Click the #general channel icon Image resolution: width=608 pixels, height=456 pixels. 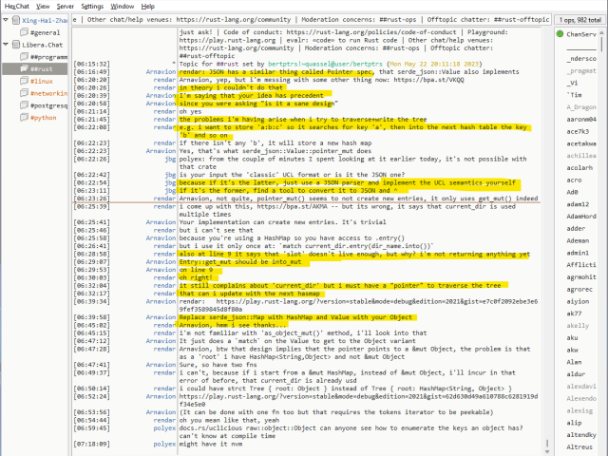[x=24, y=32]
